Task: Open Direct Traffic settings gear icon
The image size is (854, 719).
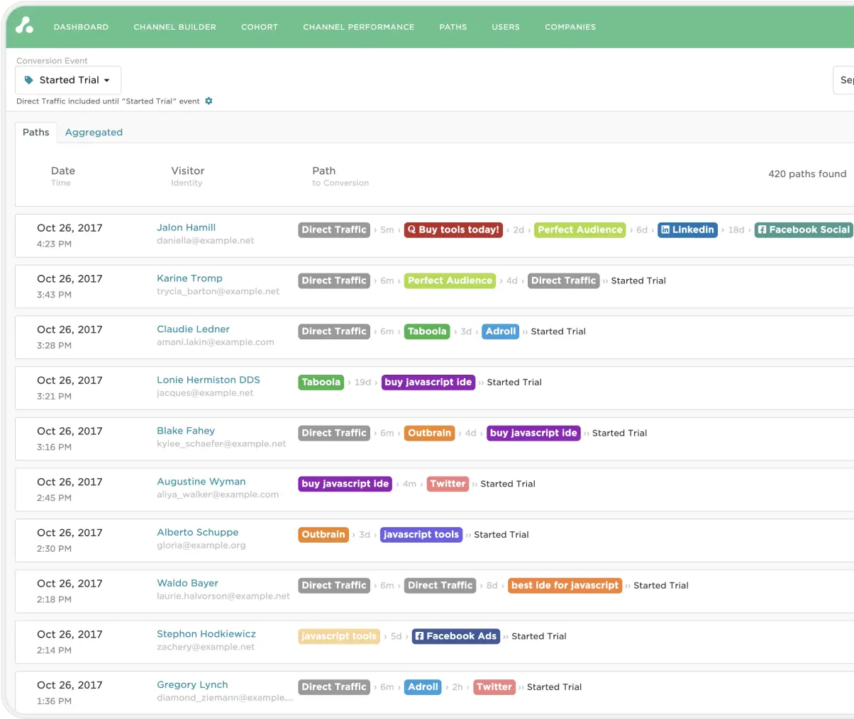Action: [x=209, y=101]
